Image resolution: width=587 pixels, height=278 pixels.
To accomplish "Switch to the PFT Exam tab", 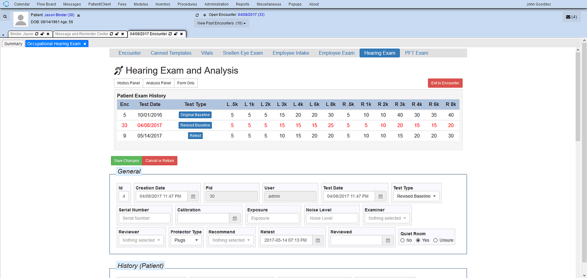I will (416, 53).
